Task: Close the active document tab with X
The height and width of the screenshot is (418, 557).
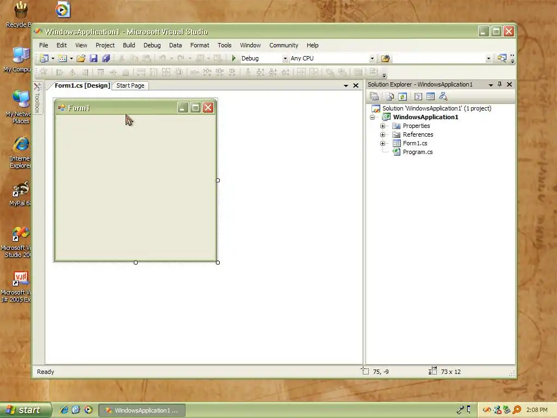Action: [x=356, y=85]
